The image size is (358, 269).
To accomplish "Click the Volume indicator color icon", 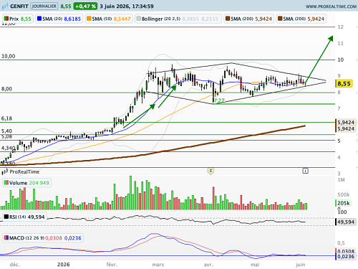I will pos(6,183).
